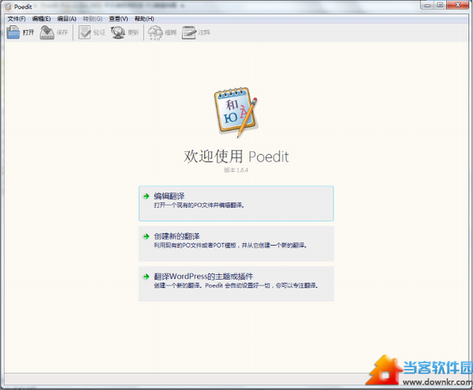Click the Comment (注释) notepad toolbar icon
473x390 pixels.
point(189,32)
